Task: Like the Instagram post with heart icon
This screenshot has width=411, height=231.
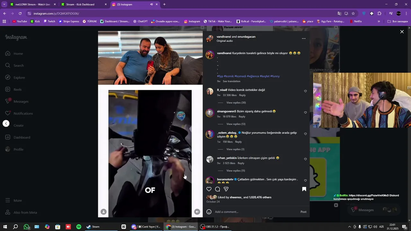Action: [209, 189]
